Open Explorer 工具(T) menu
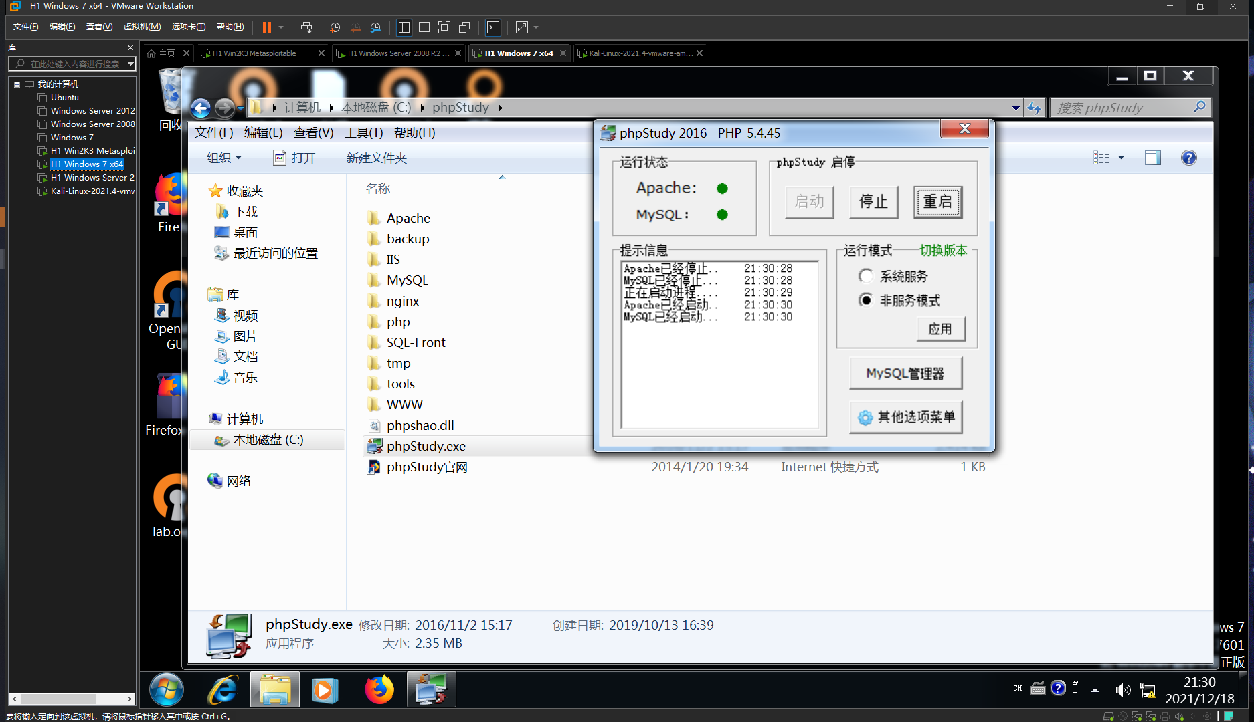 click(x=363, y=132)
